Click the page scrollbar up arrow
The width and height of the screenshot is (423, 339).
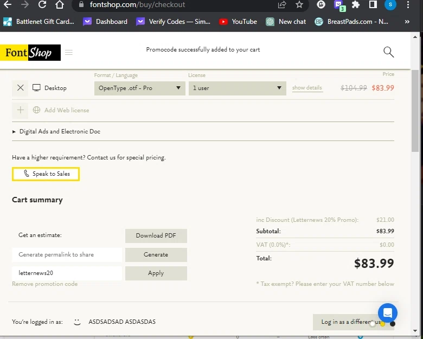pyautogui.click(x=415, y=37)
